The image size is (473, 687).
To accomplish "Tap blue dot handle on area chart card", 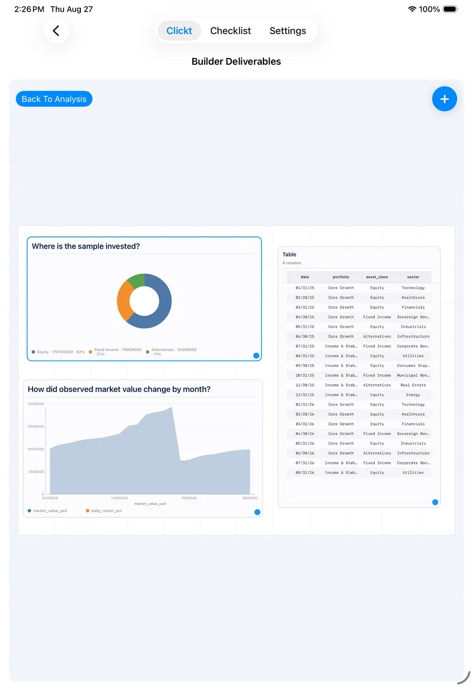I will (x=258, y=512).
